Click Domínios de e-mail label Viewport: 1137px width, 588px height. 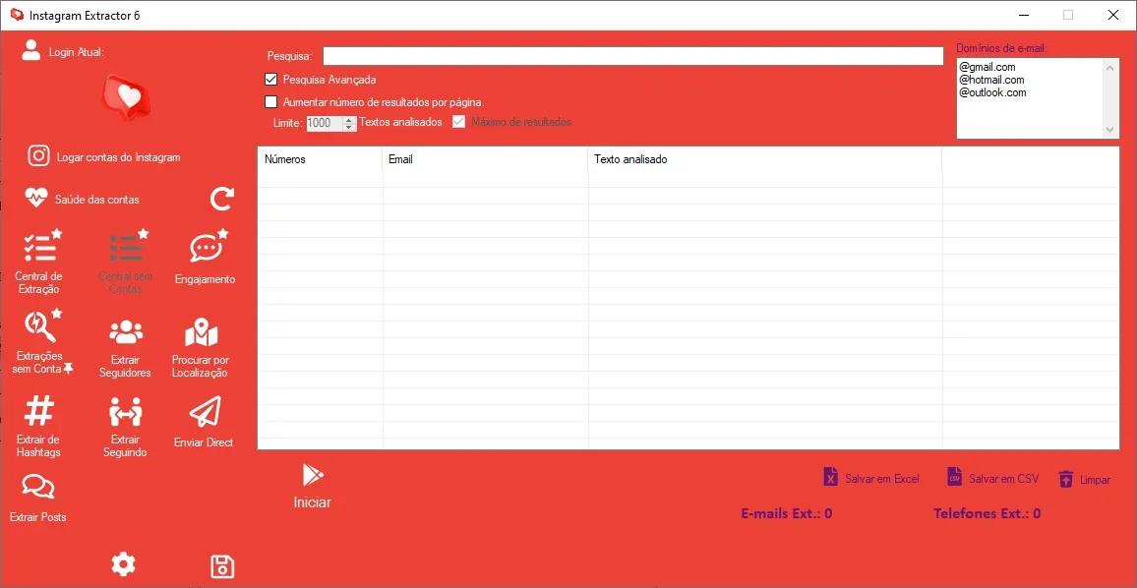[1002, 48]
